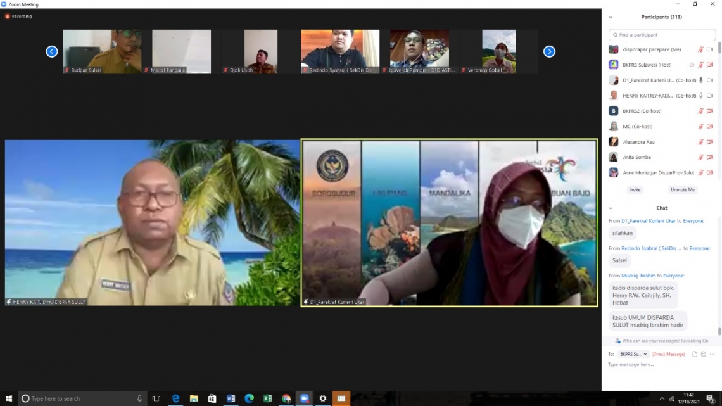Select Anita Somba participant row

click(x=662, y=158)
